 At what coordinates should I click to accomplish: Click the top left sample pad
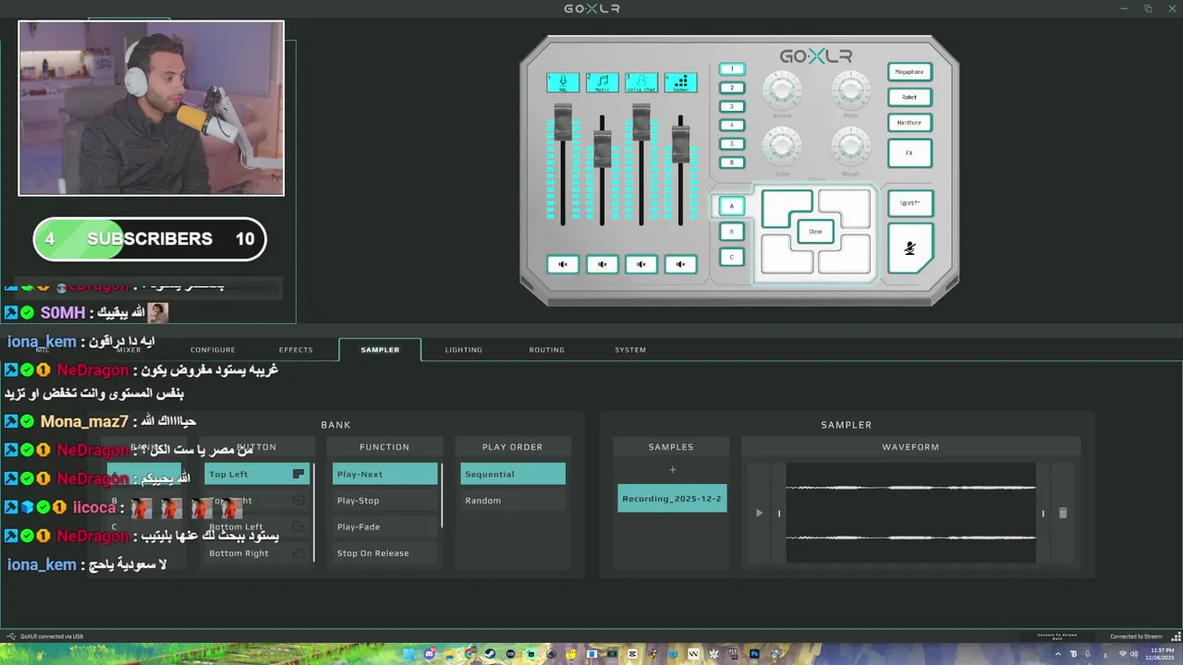pos(782,205)
